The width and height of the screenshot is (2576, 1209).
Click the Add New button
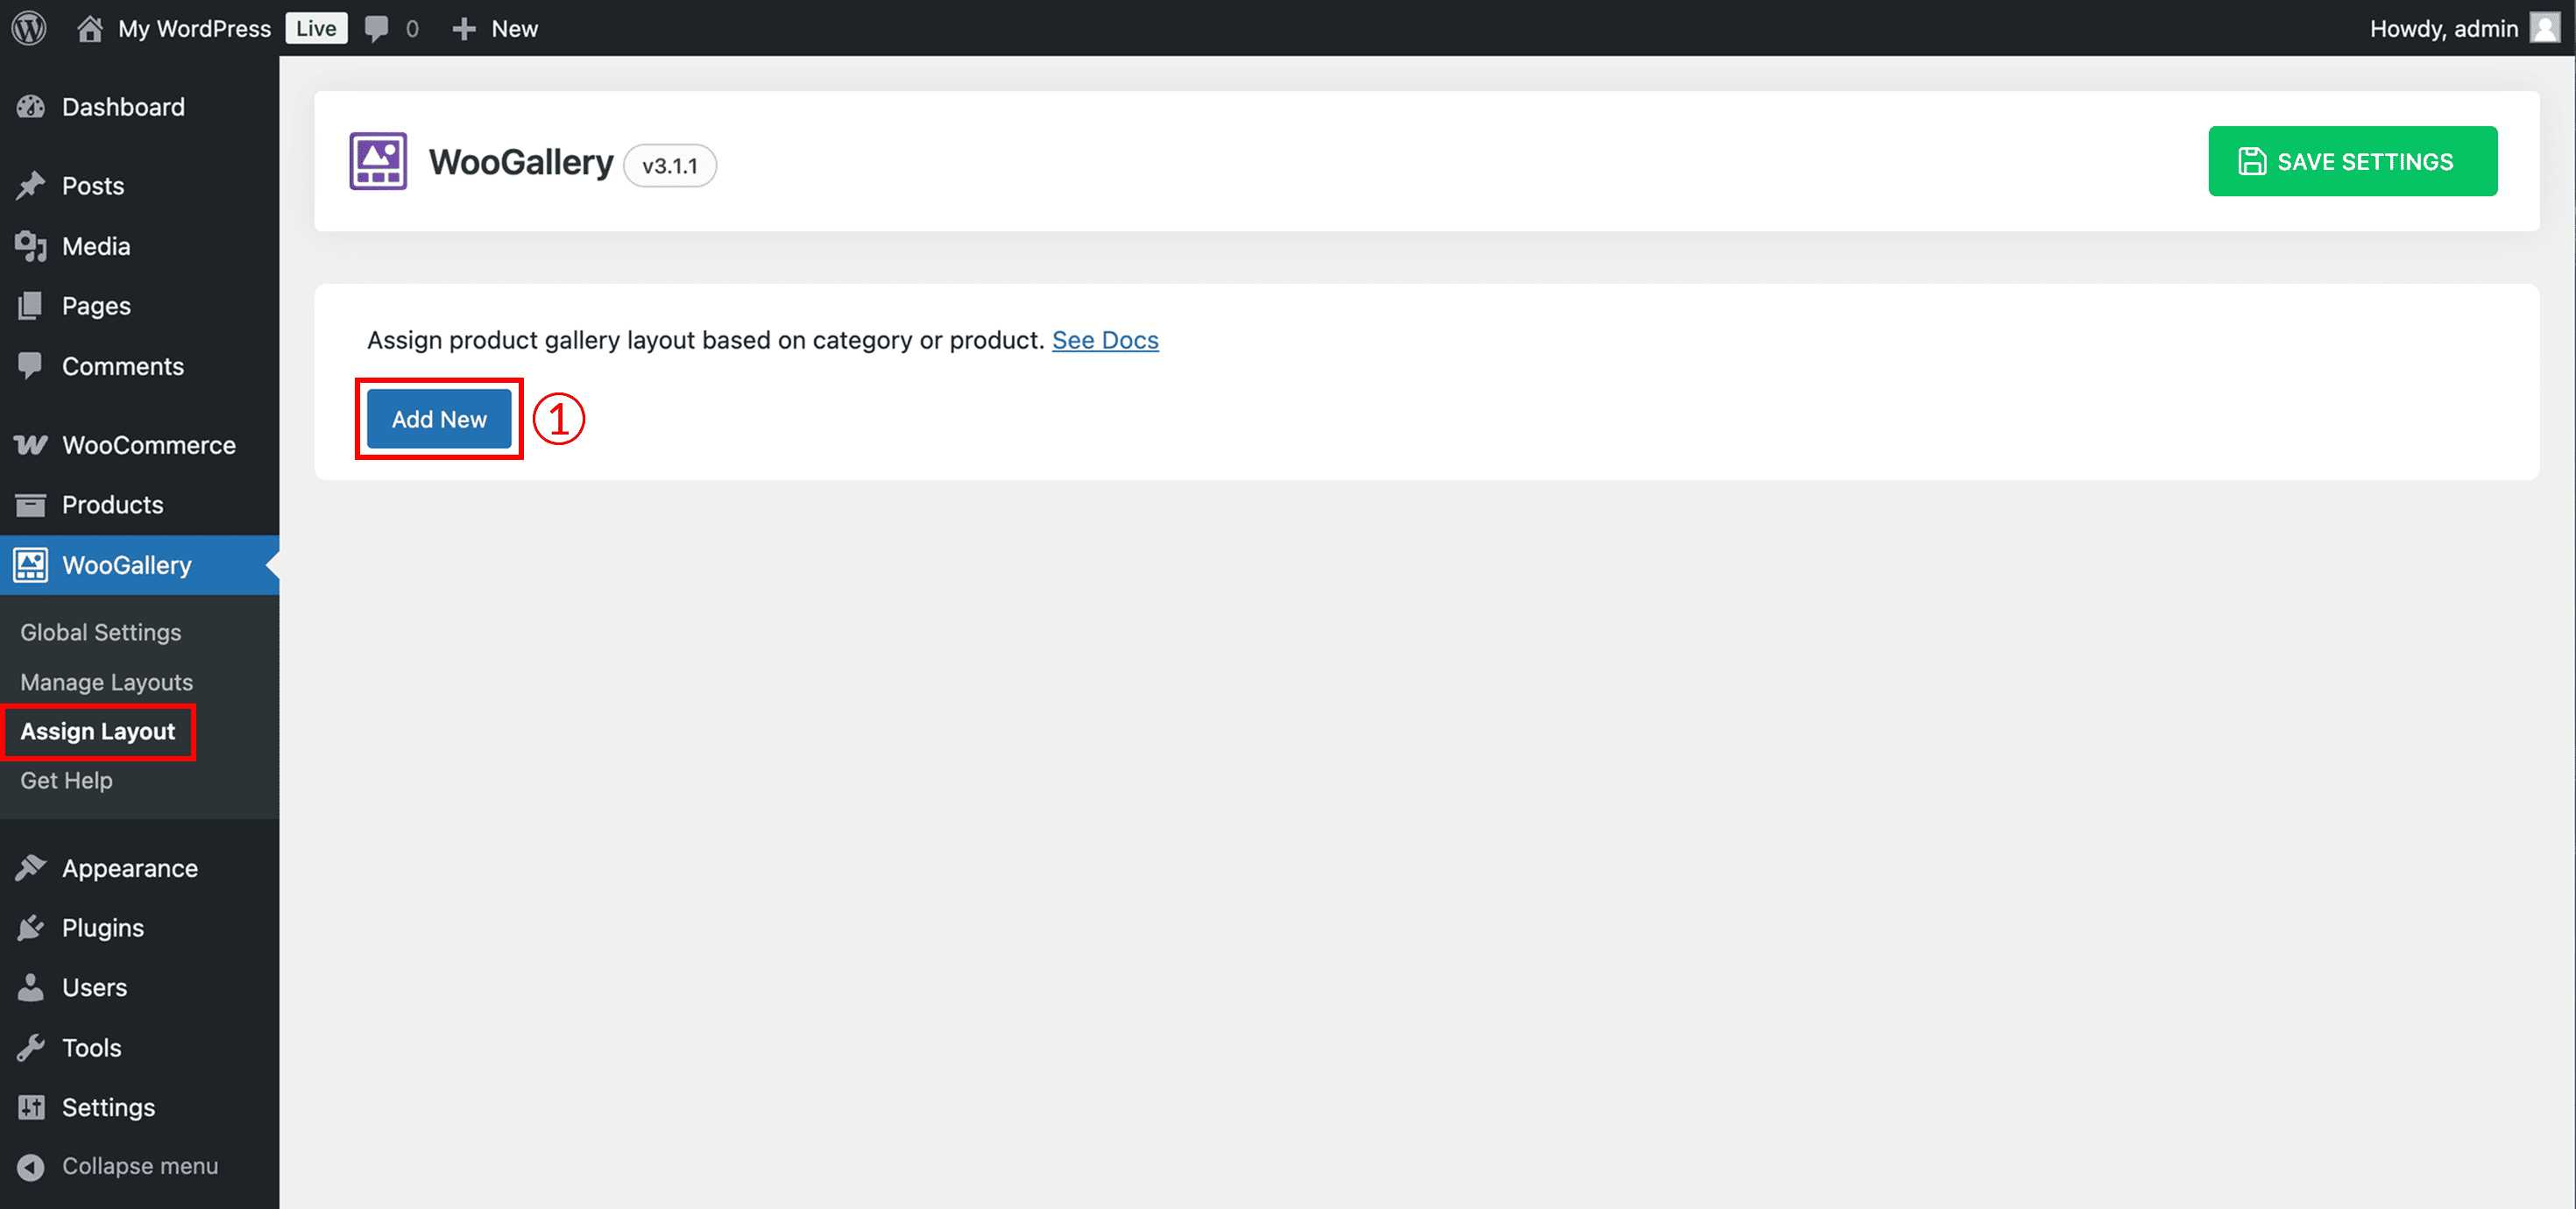439,419
